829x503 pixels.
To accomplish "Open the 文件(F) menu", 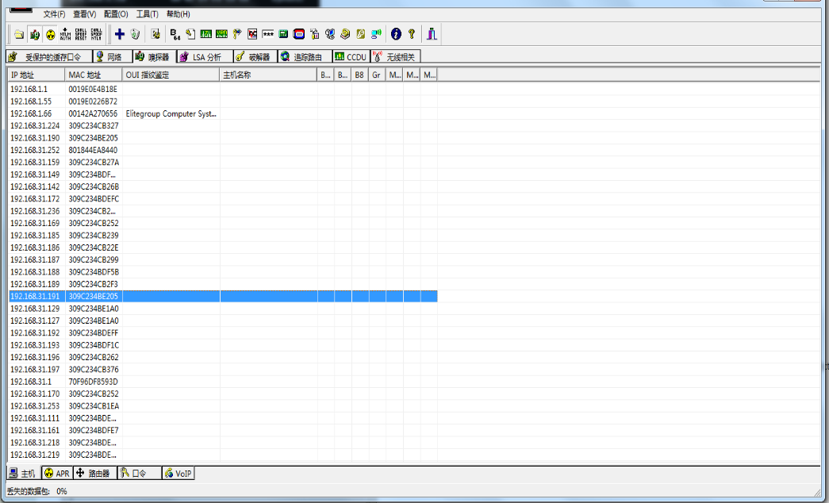I will 55,14.
